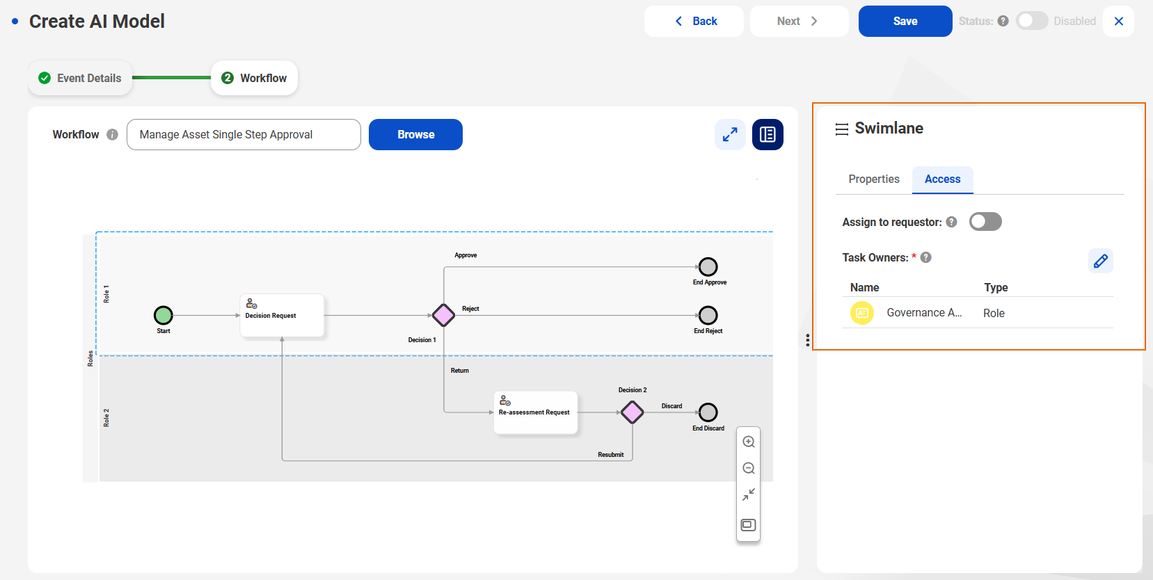Click the Type column header
The height and width of the screenshot is (580, 1153).
coord(996,287)
